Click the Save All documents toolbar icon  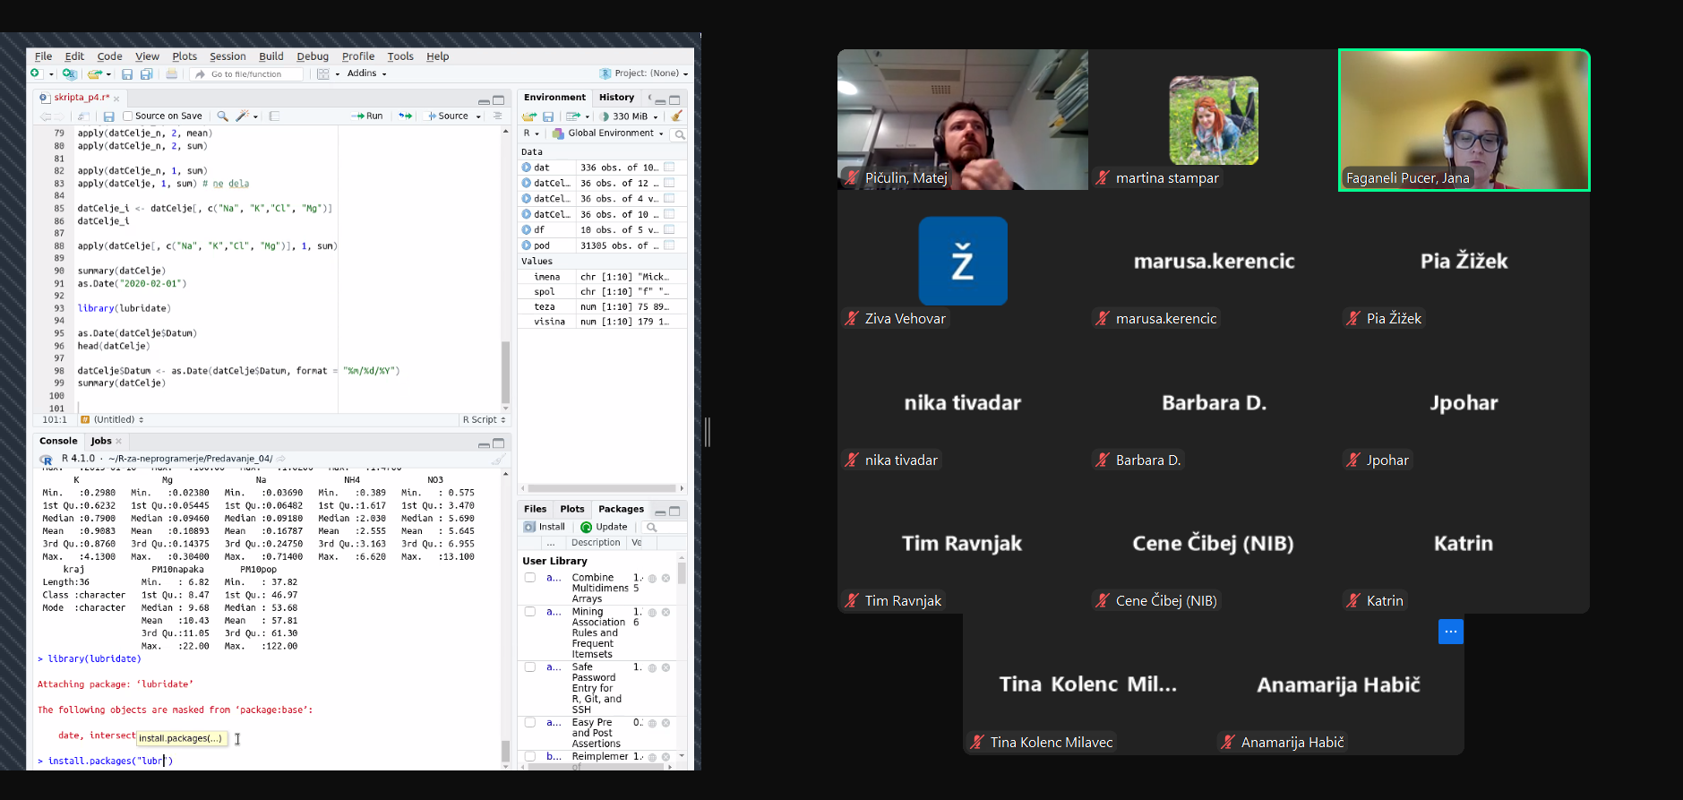tap(146, 74)
